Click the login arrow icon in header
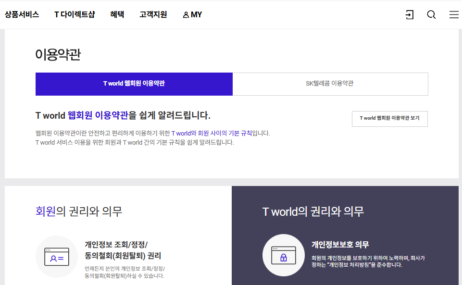 pyautogui.click(x=410, y=14)
